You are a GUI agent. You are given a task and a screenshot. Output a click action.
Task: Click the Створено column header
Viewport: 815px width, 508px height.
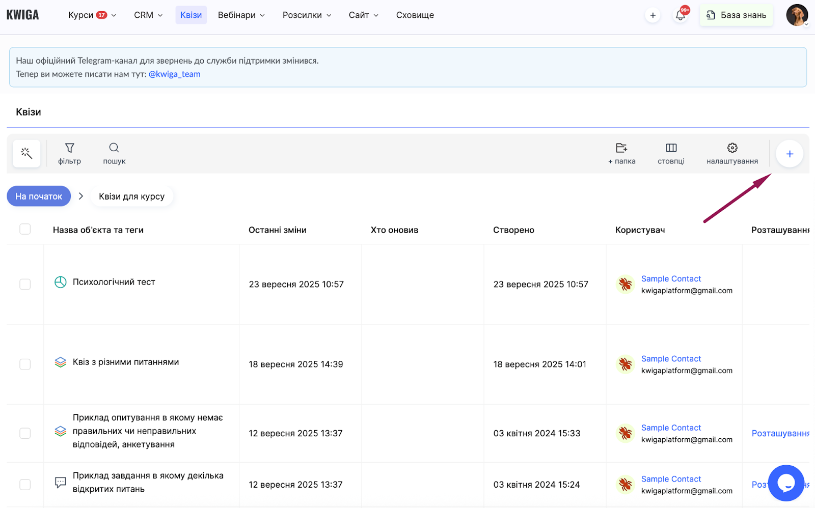click(513, 230)
